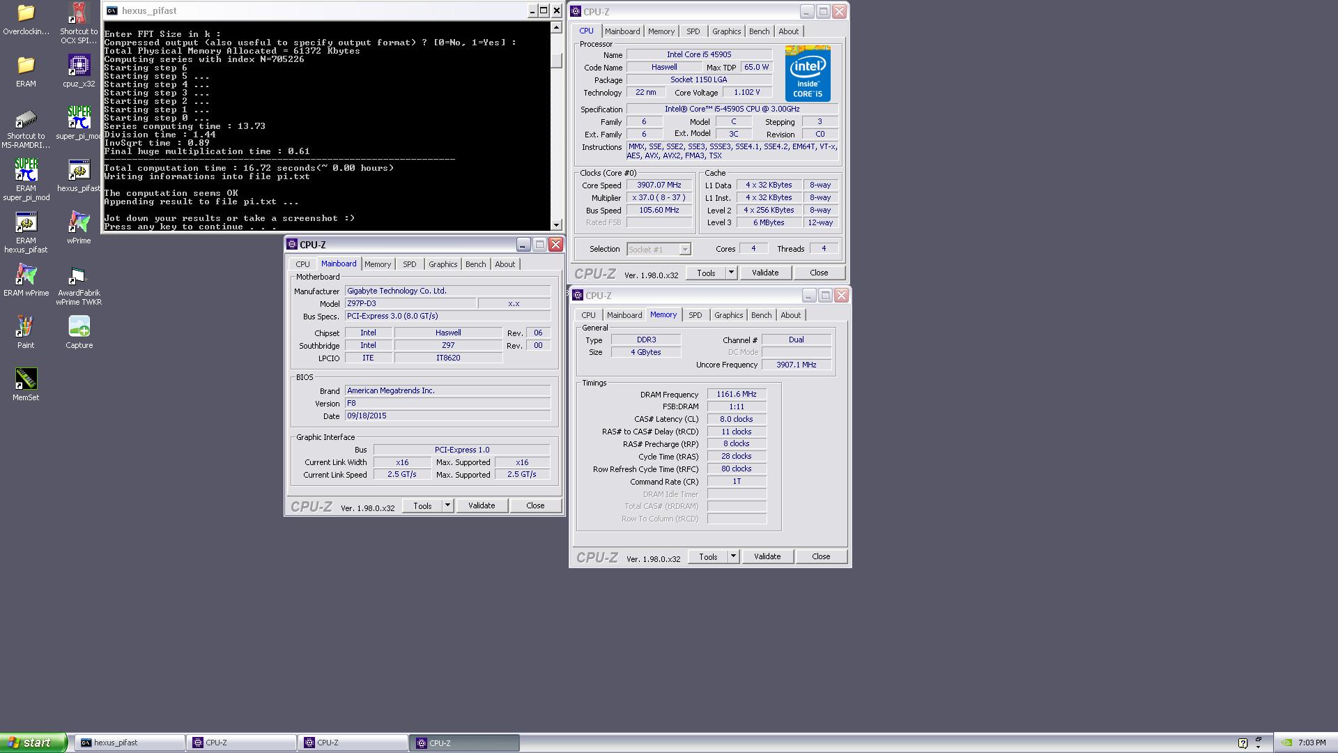Select Mainboard tab in Memory window
The image size is (1338, 753).
(x=624, y=315)
